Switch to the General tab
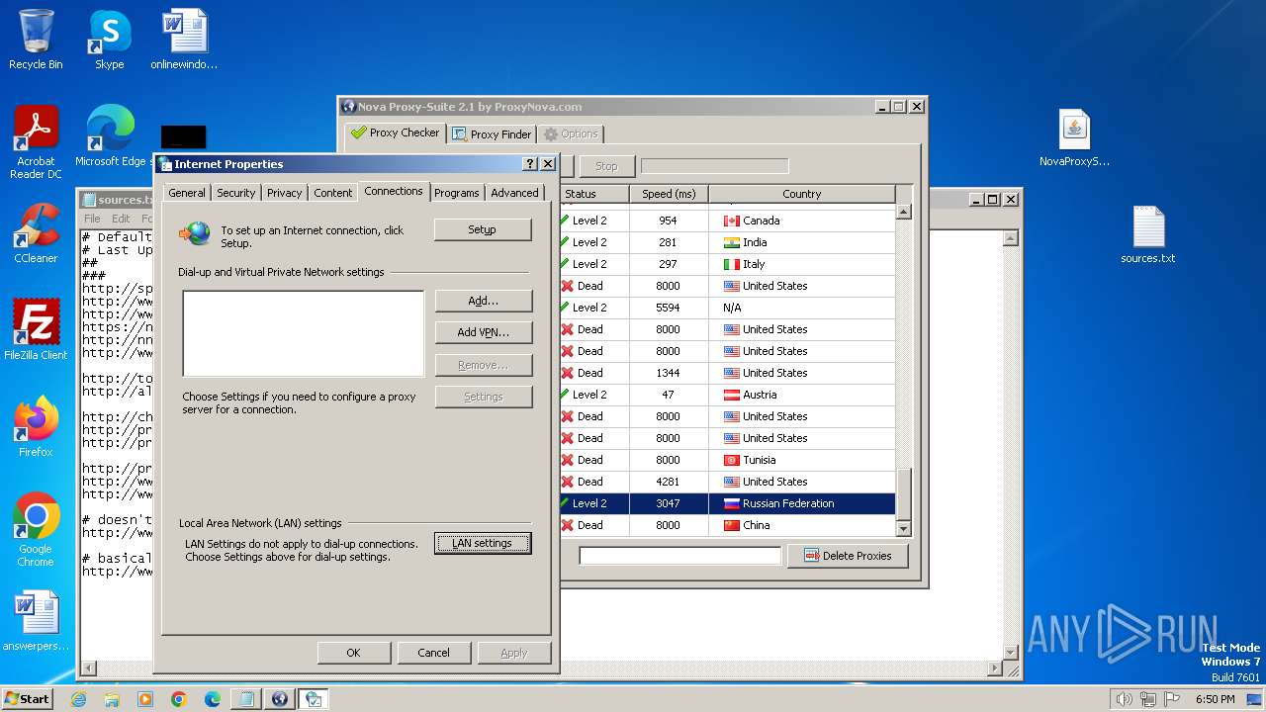This screenshot has height=712, width=1266. click(x=186, y=193)
